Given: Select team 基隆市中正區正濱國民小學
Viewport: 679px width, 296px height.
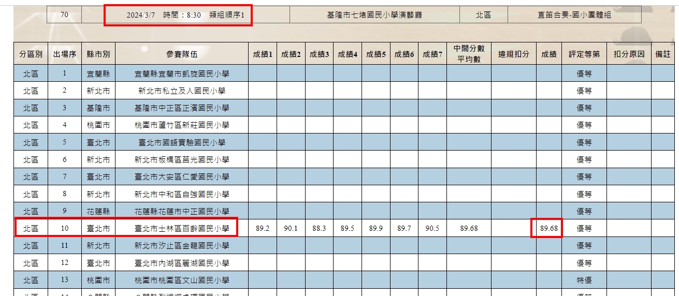Looking at the screenshot, I should [x=182, y=108].
